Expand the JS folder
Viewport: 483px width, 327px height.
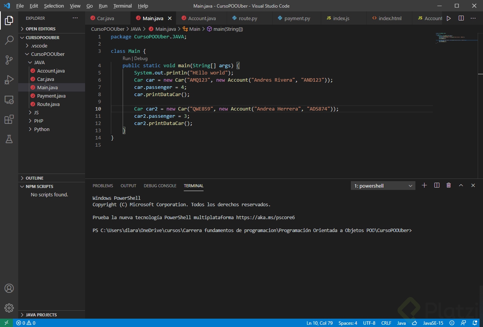click(52, 112)
